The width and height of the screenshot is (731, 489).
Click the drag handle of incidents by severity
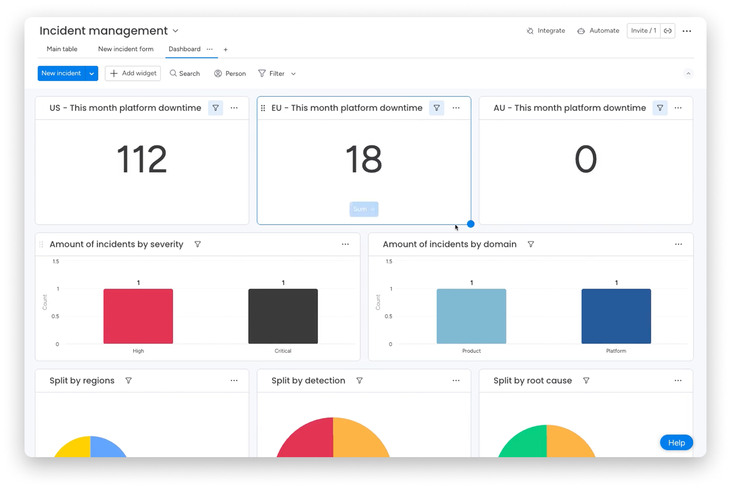tap(41, 244)
